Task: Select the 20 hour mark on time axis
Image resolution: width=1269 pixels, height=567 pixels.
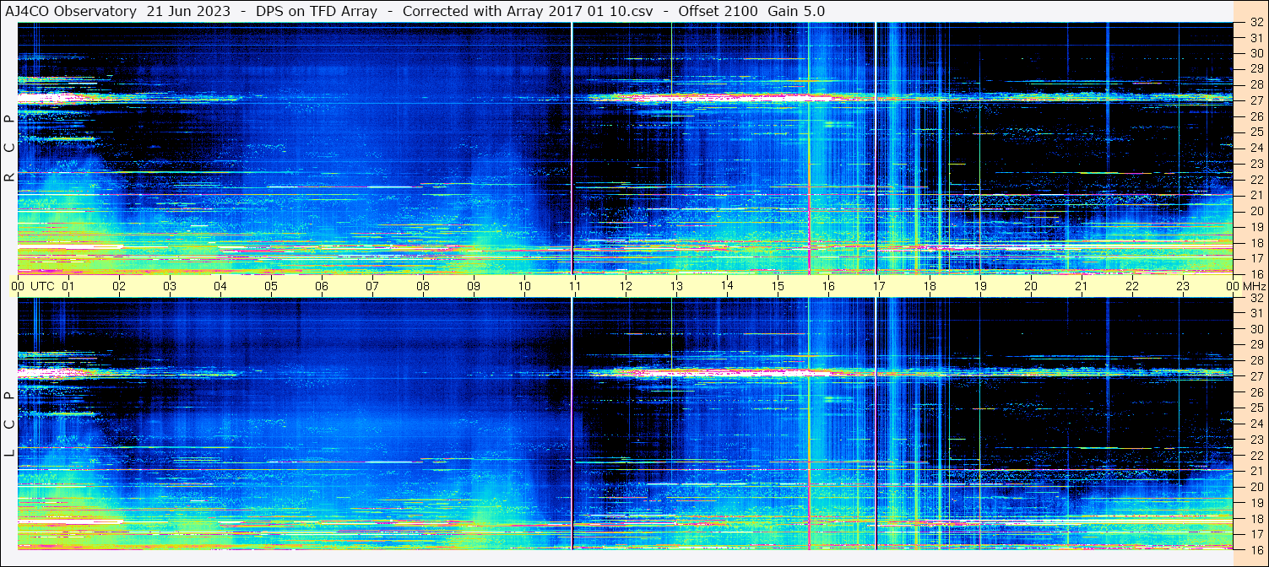Action: (x=1031, y=286)
